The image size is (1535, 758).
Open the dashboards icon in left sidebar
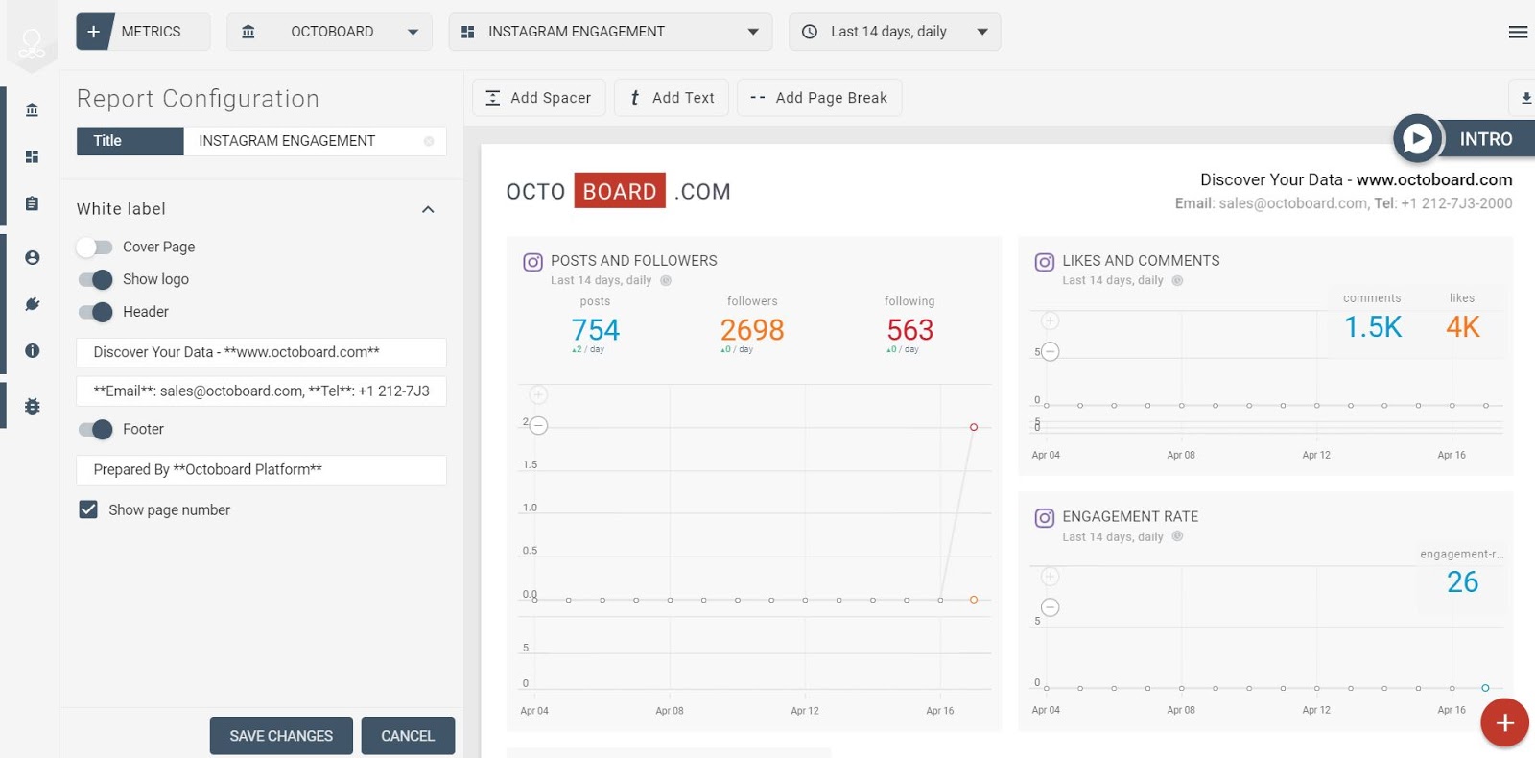point(32,156)
